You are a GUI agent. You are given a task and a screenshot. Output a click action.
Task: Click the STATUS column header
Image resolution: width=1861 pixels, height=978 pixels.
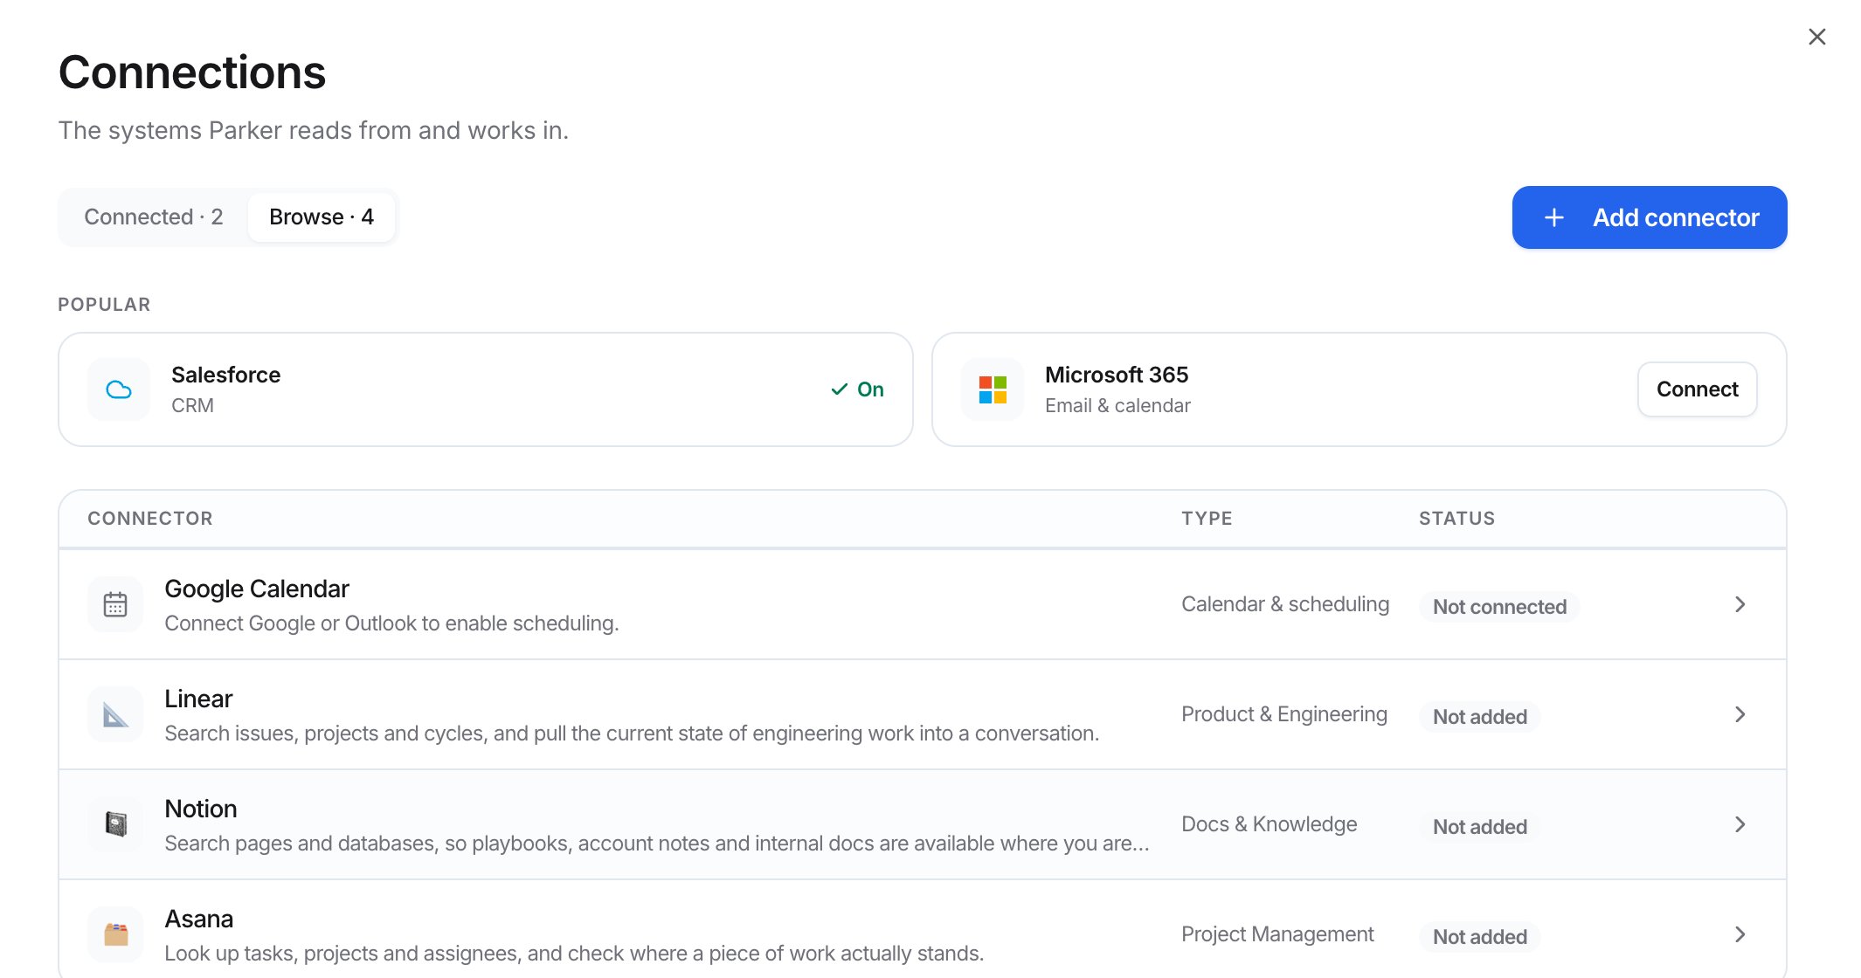(x=1456, y=519)
